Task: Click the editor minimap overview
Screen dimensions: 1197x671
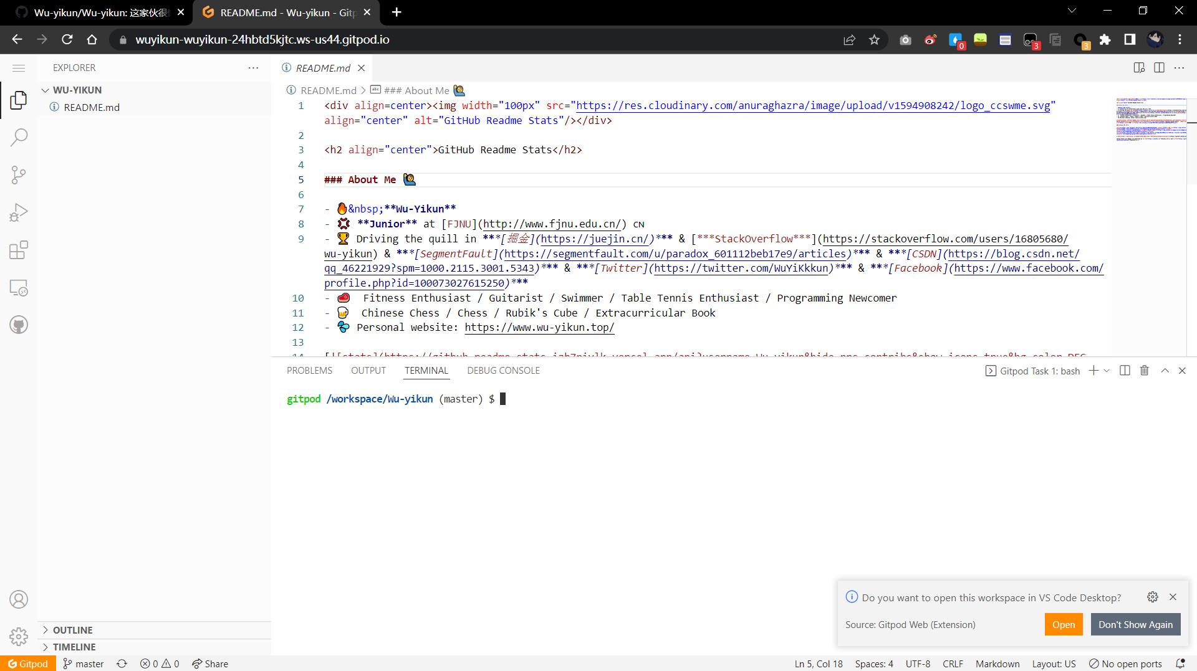Action: click(x=1151, y=120)
